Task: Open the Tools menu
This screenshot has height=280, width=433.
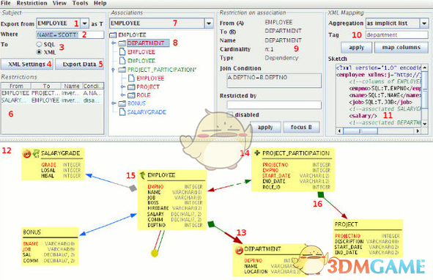Action: pos(80,3)
